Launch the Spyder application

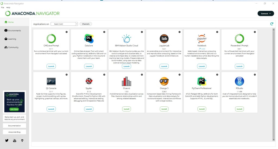(x=89, y=109)
